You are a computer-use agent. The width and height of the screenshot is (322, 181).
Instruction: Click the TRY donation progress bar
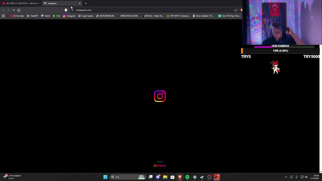click(x=280, y=51)
